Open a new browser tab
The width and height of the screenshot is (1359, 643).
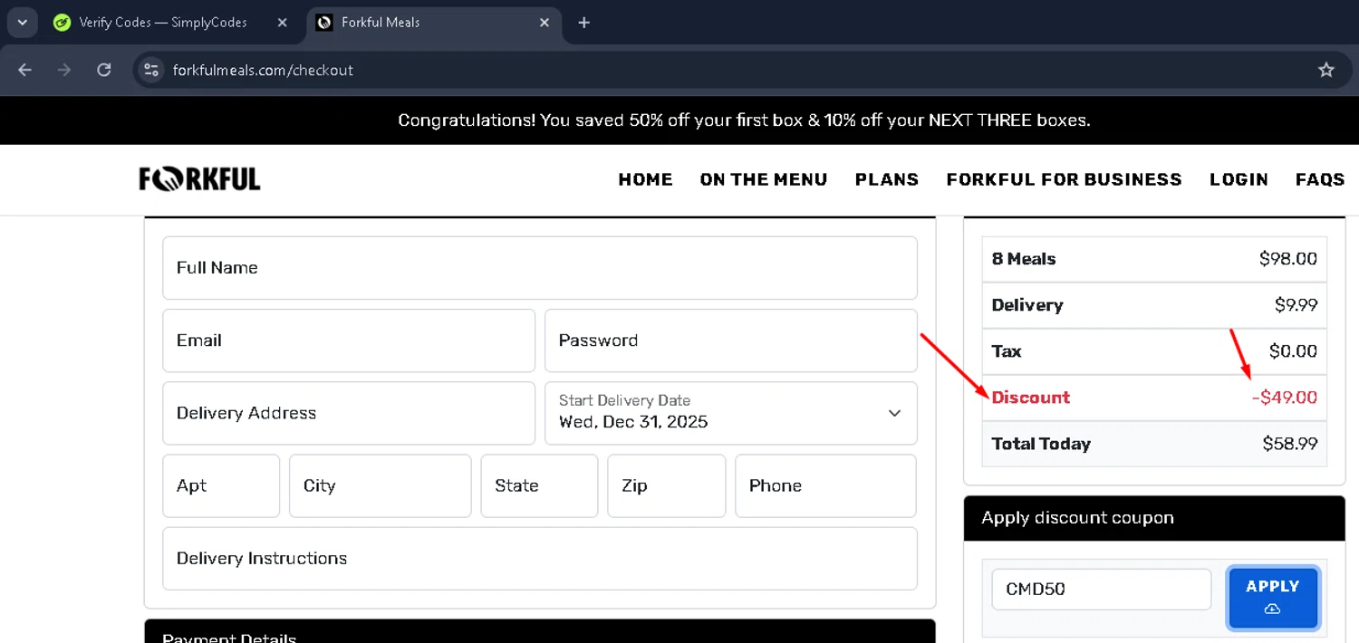point(584,23)
